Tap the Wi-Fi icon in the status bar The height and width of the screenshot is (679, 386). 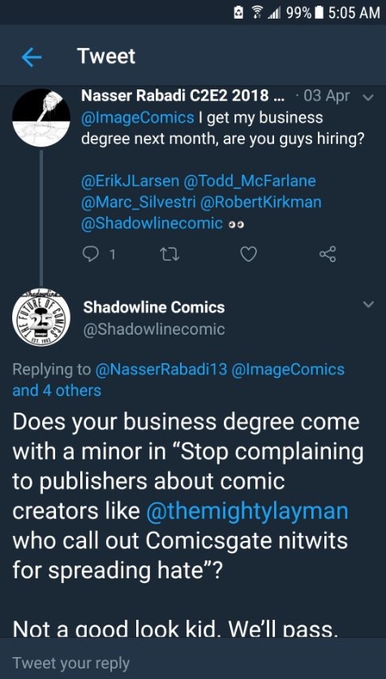(x=255, y=13)
